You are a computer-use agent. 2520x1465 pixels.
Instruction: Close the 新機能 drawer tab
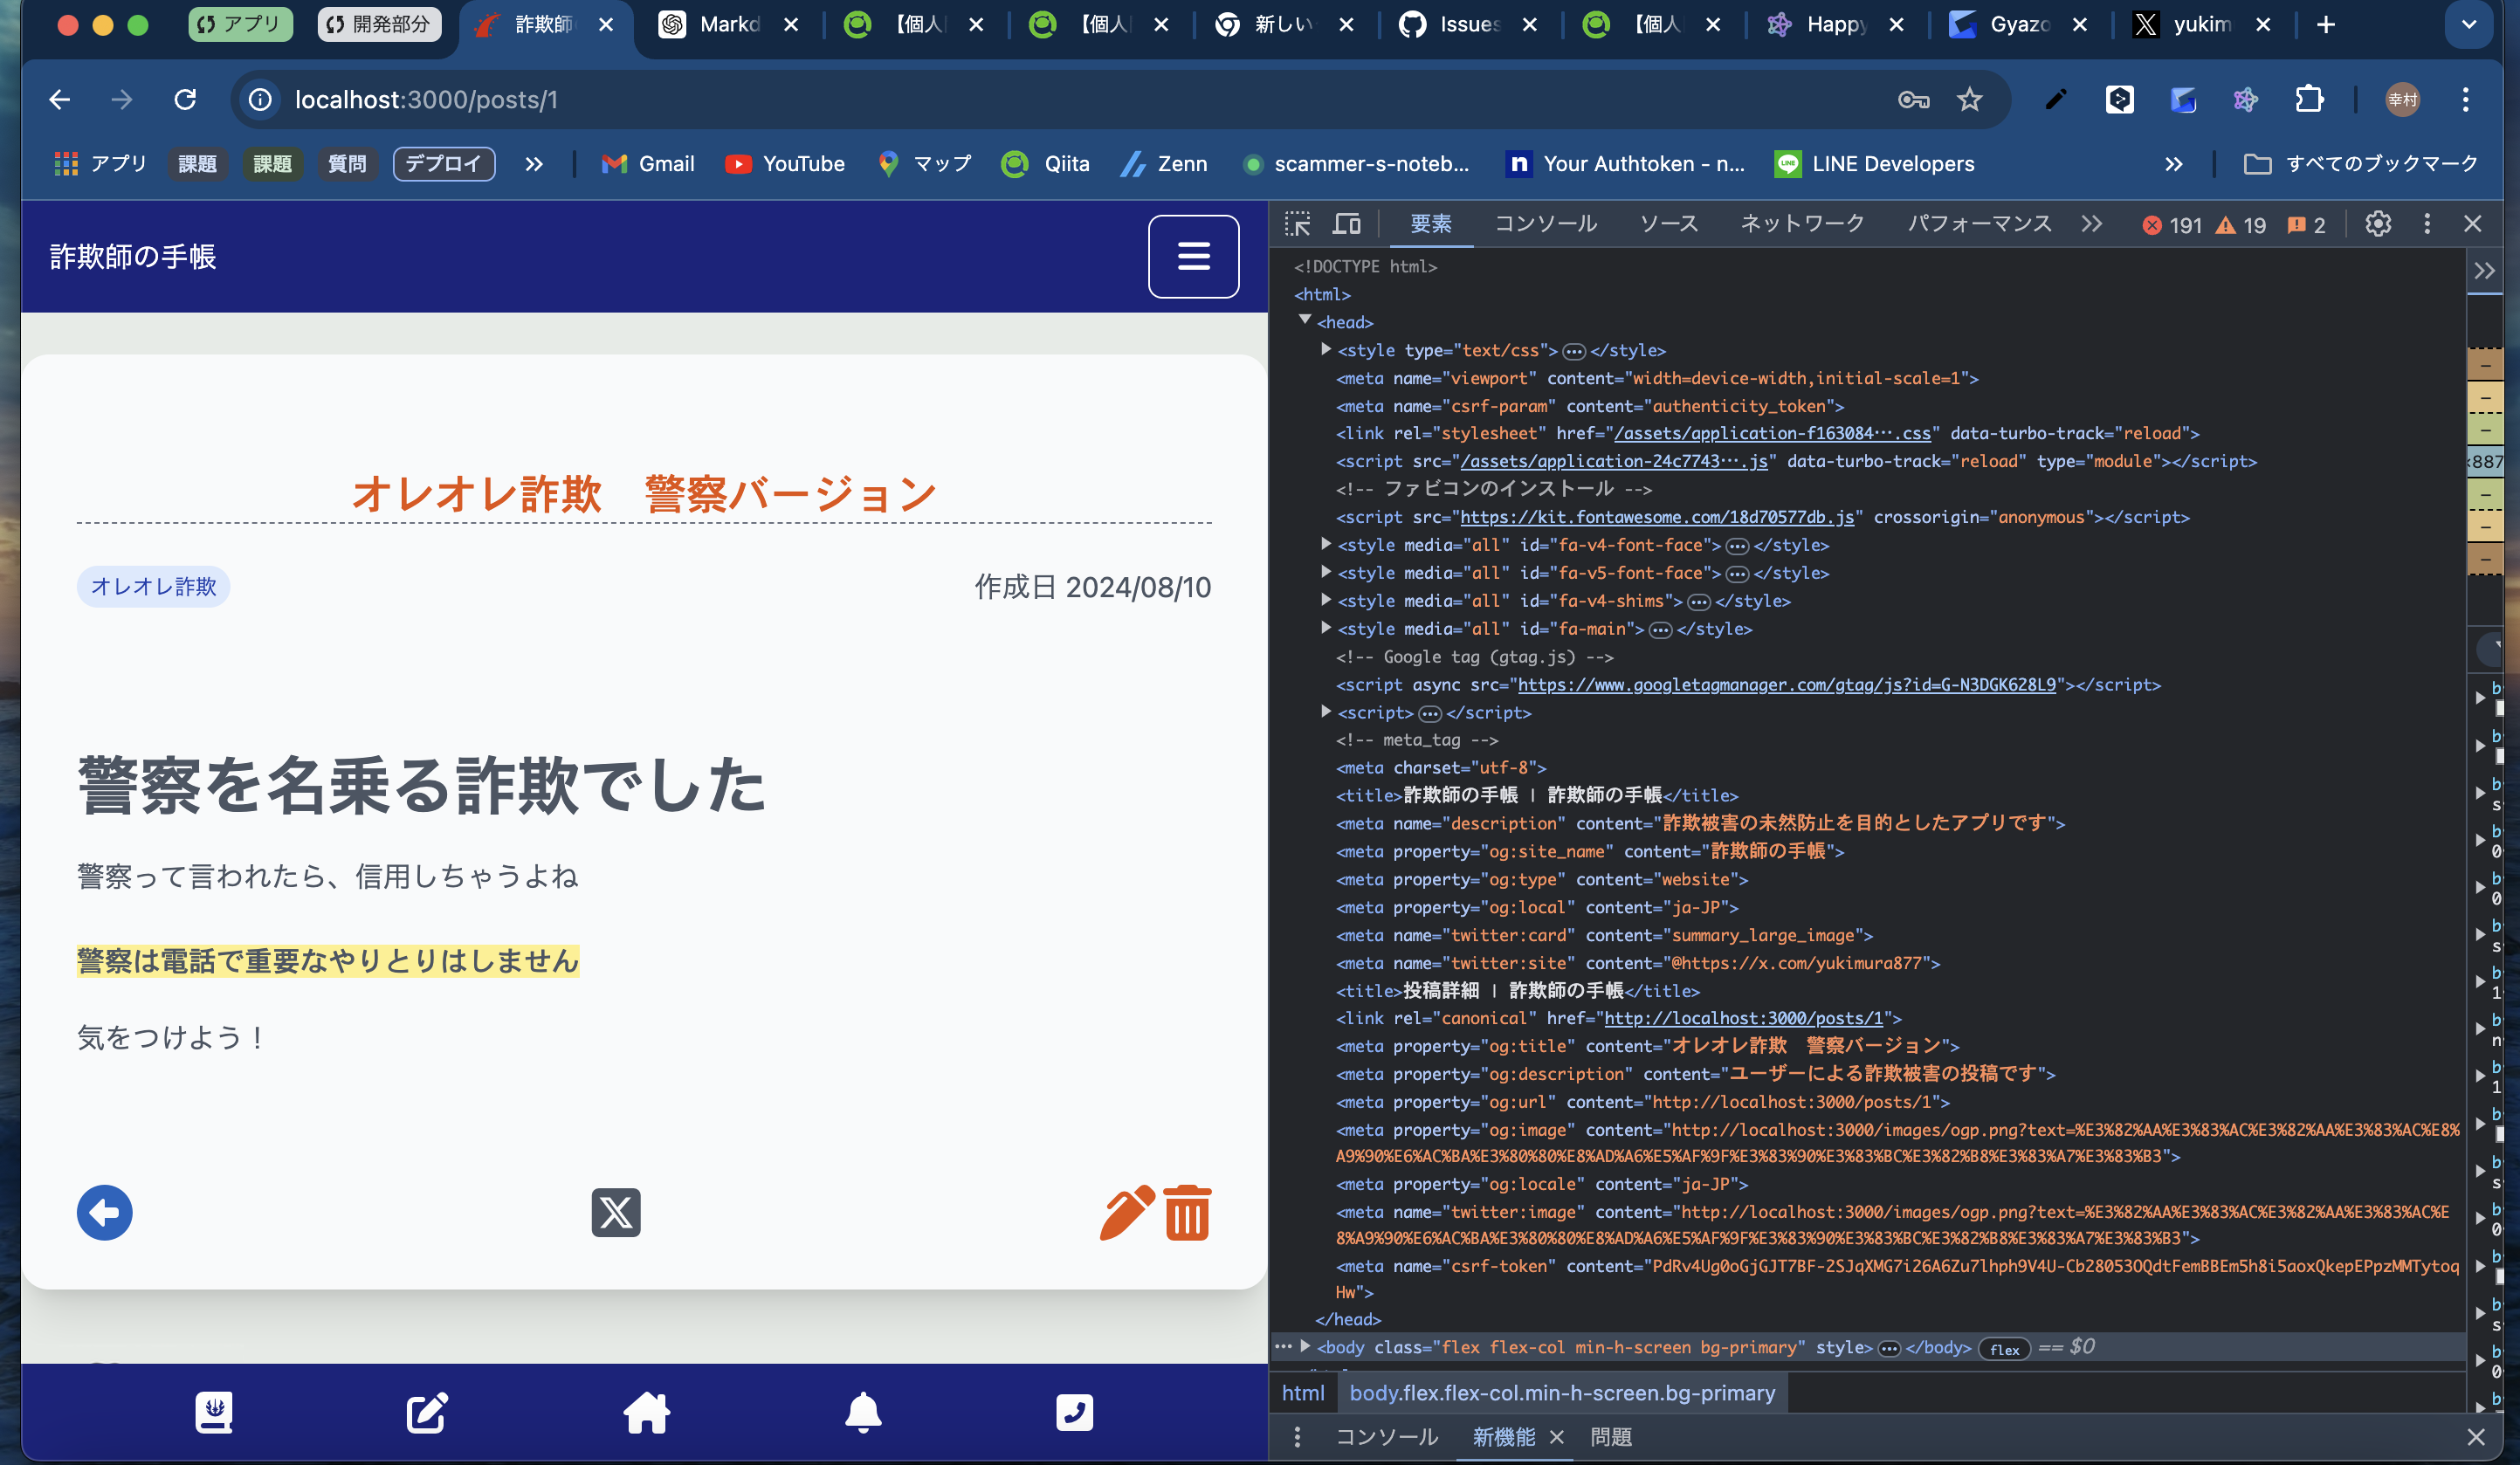1556,1437
